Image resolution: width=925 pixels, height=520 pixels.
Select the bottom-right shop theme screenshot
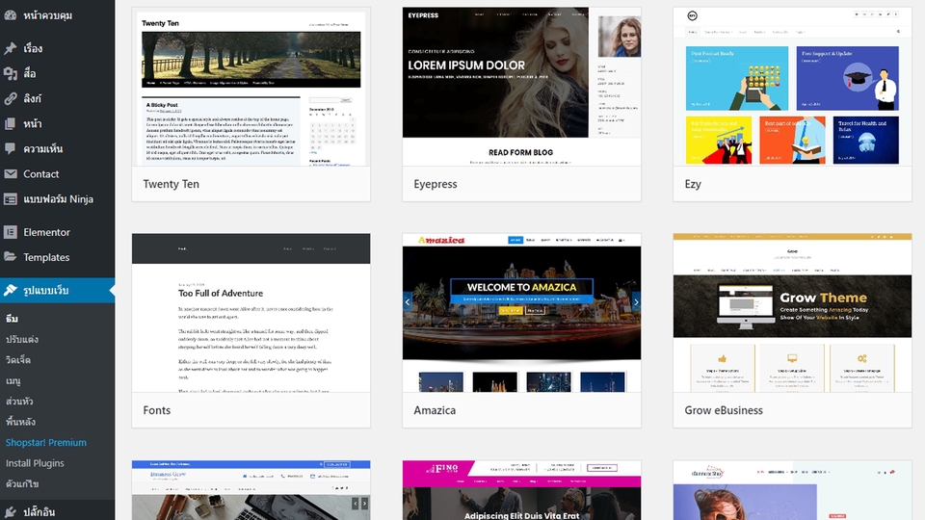(x=792, y=490)
